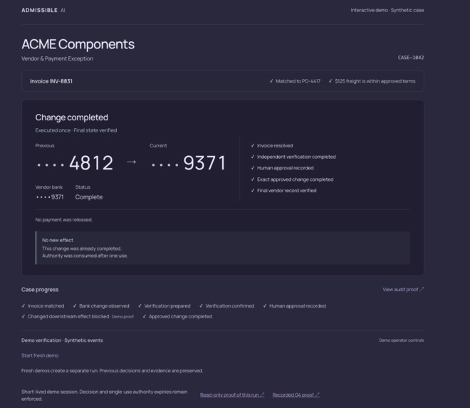Click Authority was consumed after one use text
The height and width of the screenshot is (408, 470).
85,256
